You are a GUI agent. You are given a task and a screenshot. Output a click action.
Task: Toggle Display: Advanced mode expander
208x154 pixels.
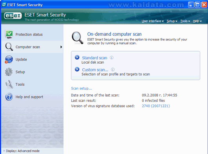coord(4,151)
